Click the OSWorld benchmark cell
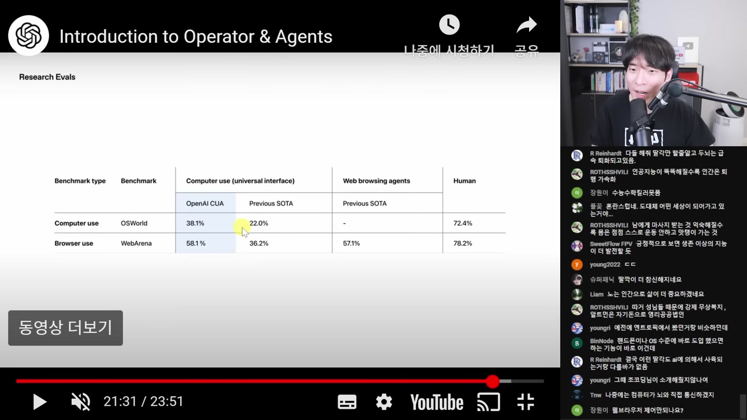Image resolution: width=747 pixels, height=420 pixels. click(x=134, y=223)
